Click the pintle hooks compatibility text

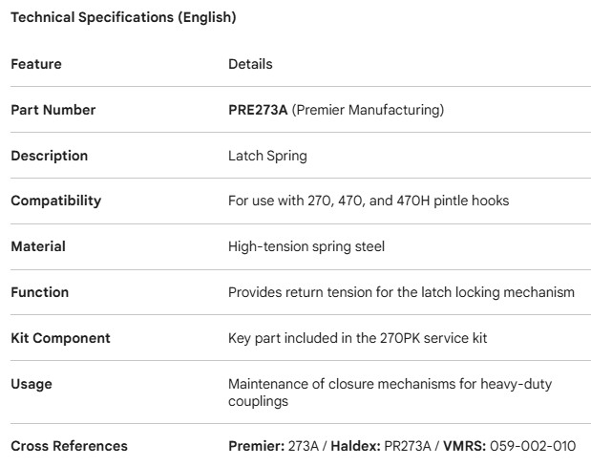pos(380,201)
